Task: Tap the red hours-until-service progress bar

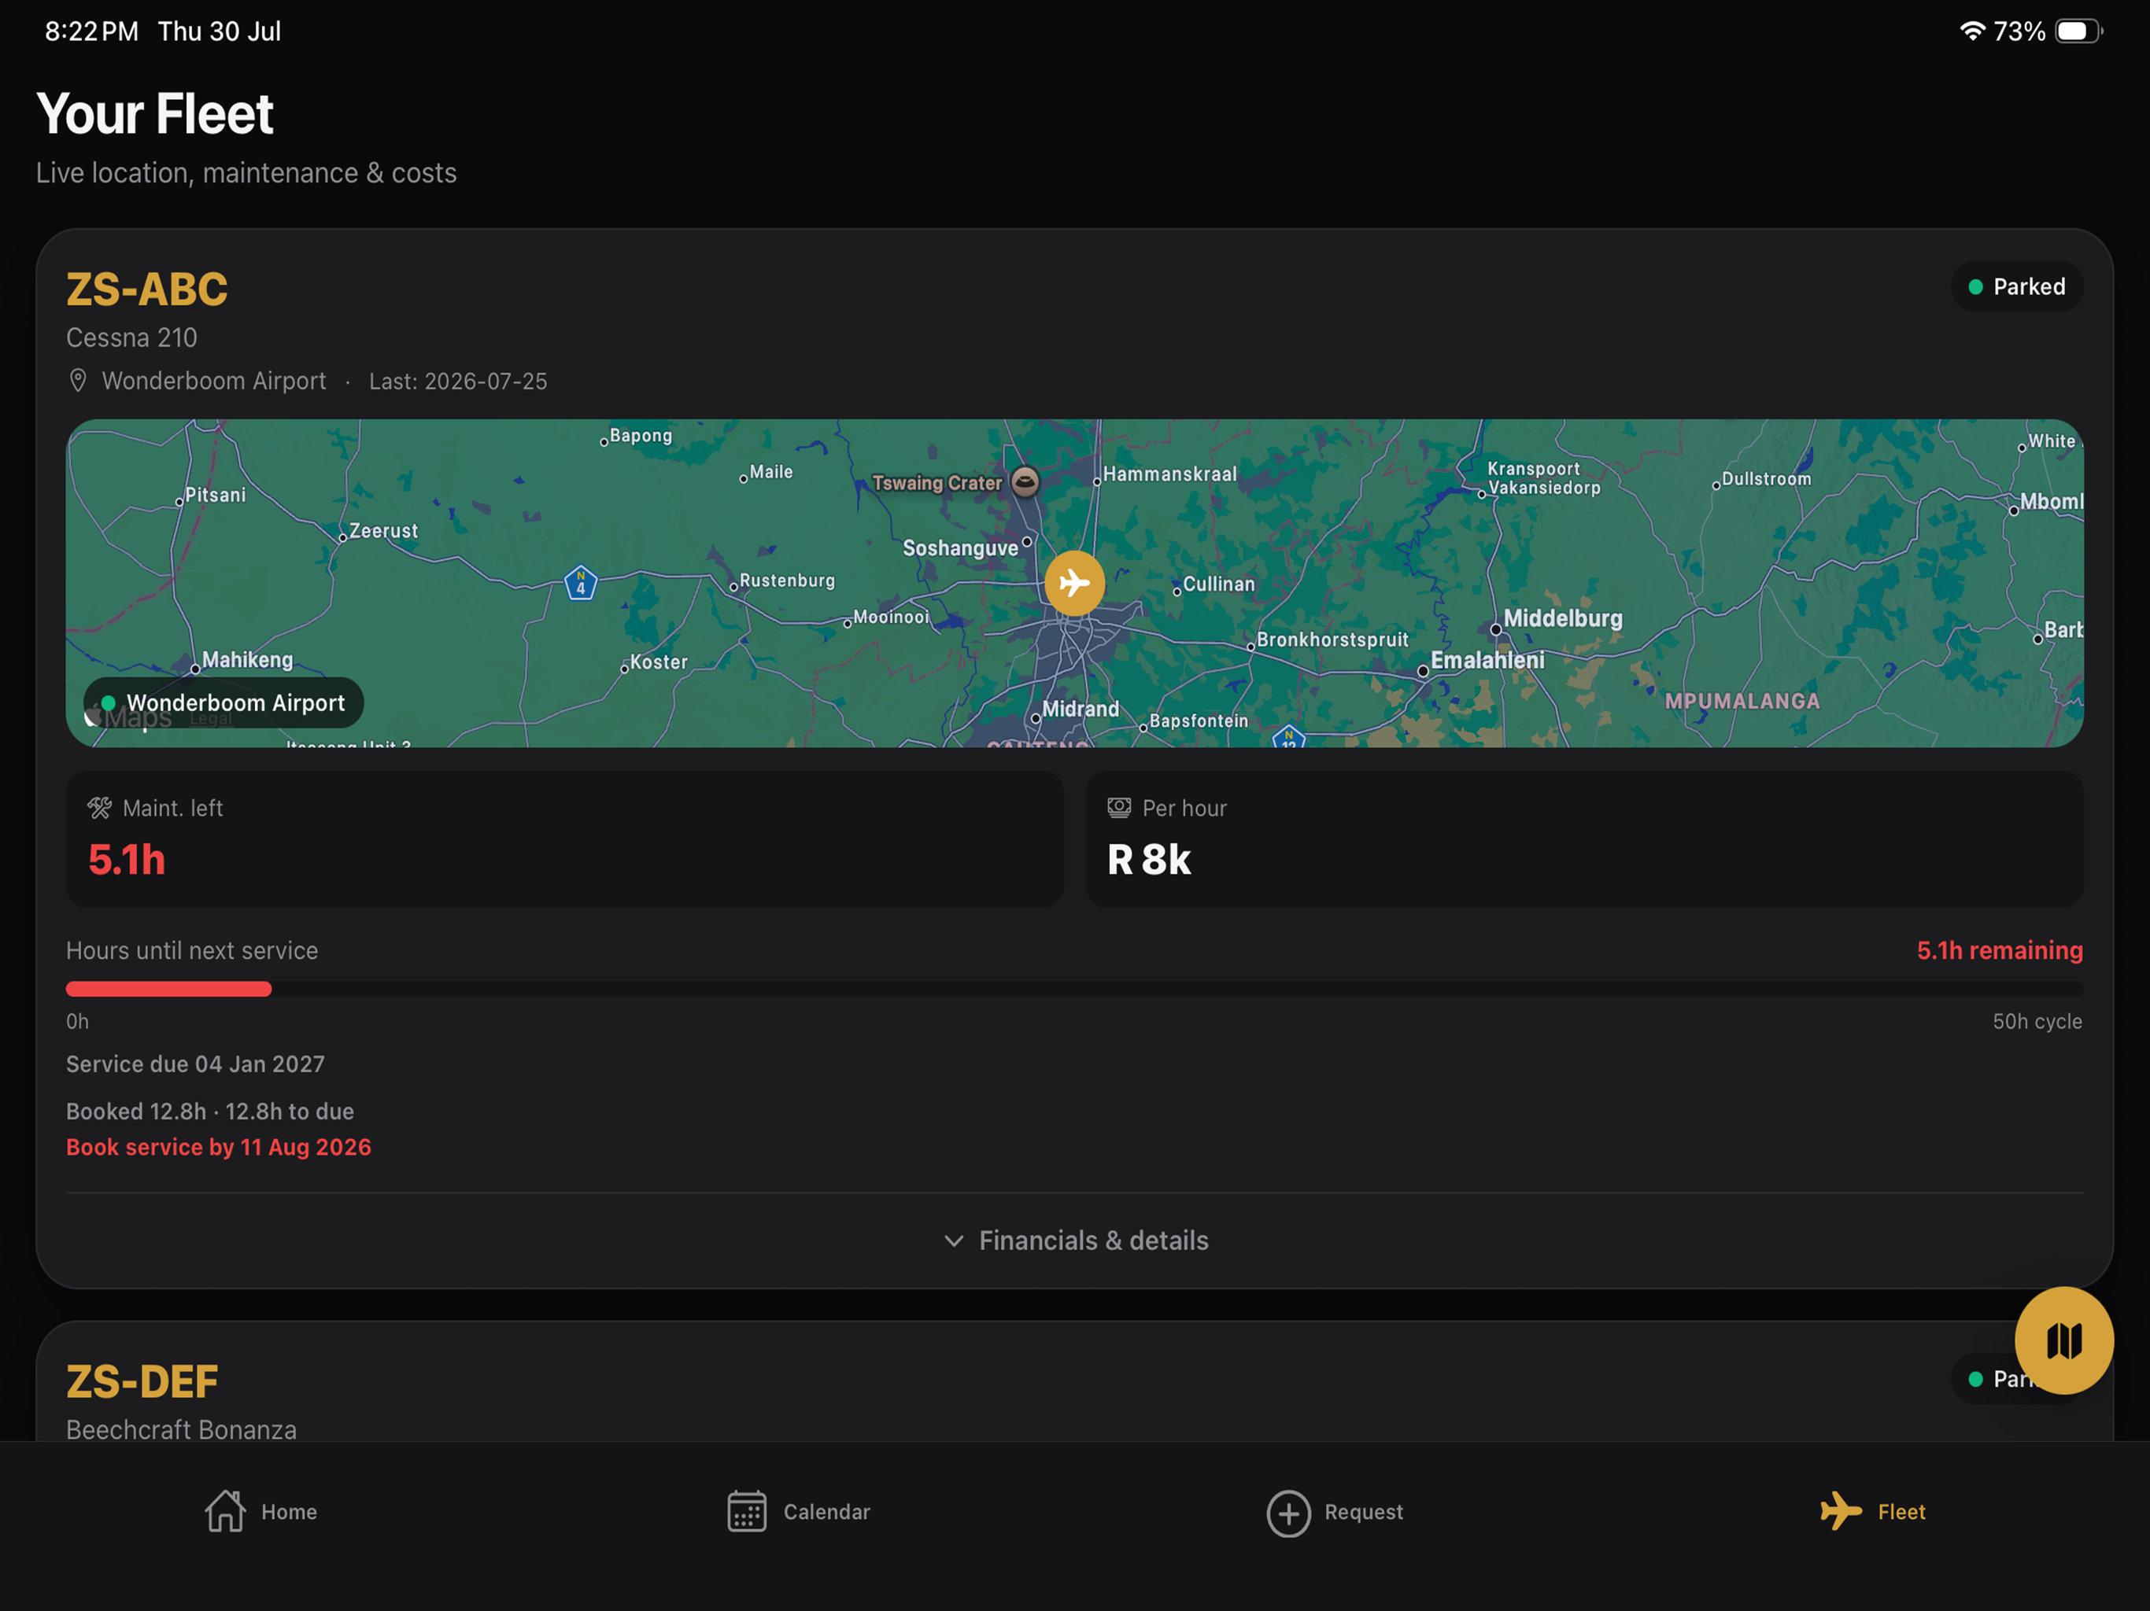Action: tap(169, 989)
